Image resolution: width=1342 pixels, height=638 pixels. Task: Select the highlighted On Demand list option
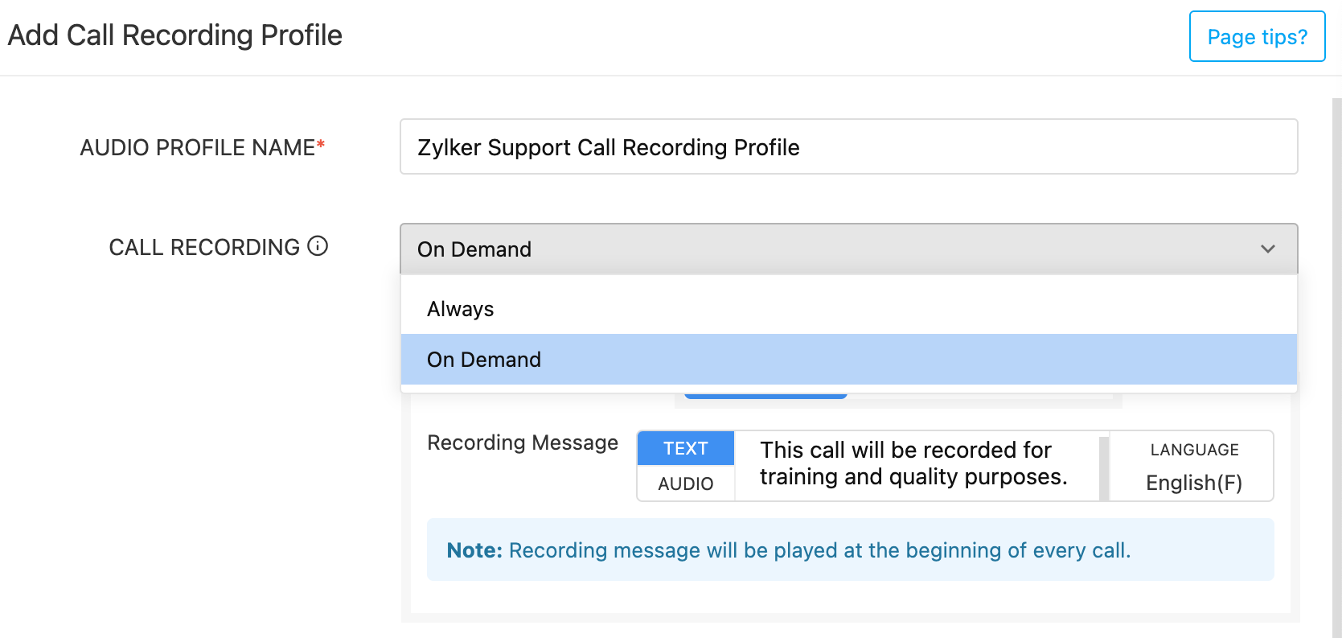point(484,360)
